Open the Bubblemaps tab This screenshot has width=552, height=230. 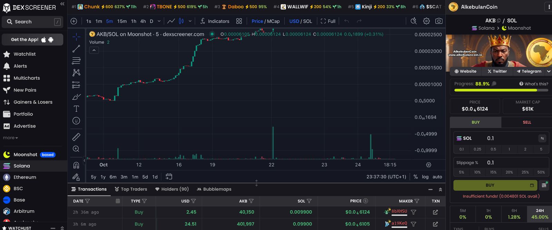pyautogui.click(x=214, y=189)
